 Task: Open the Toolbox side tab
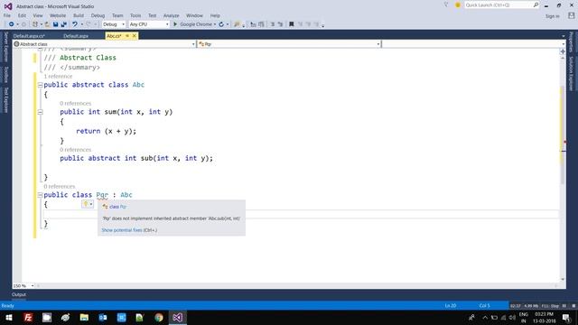(6, 74)
